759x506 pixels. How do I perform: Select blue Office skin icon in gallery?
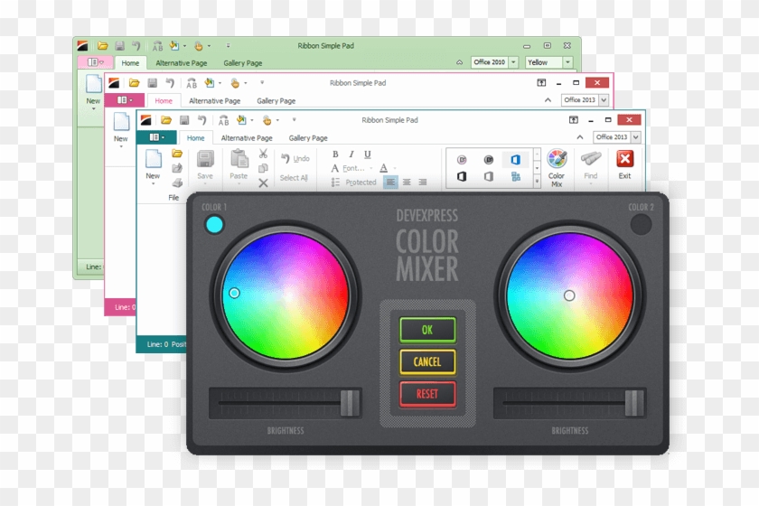point(516,159)
